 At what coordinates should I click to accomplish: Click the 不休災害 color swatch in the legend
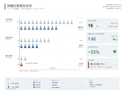pyautogui.click(x=34, y=82)
